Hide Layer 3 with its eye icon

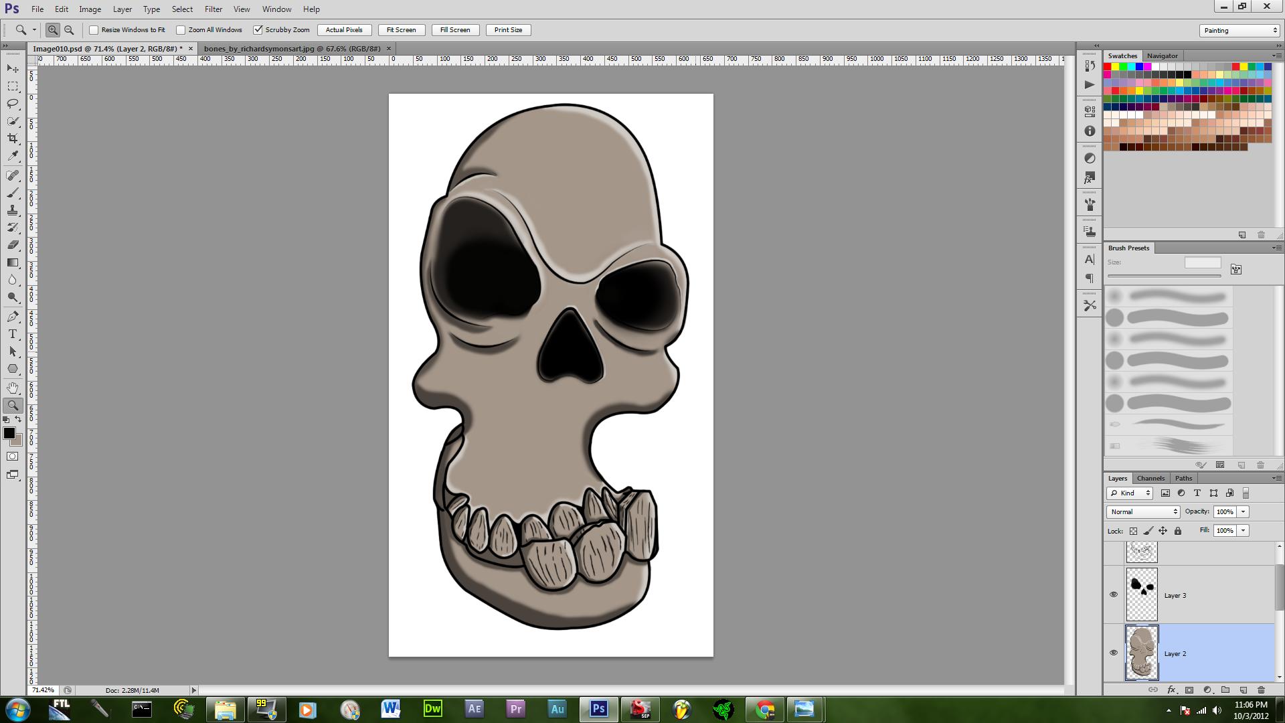pos(1114,594)
